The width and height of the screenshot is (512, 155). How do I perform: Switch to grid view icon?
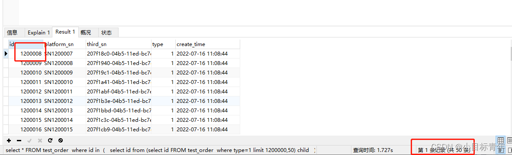click(x=501, y=141)
